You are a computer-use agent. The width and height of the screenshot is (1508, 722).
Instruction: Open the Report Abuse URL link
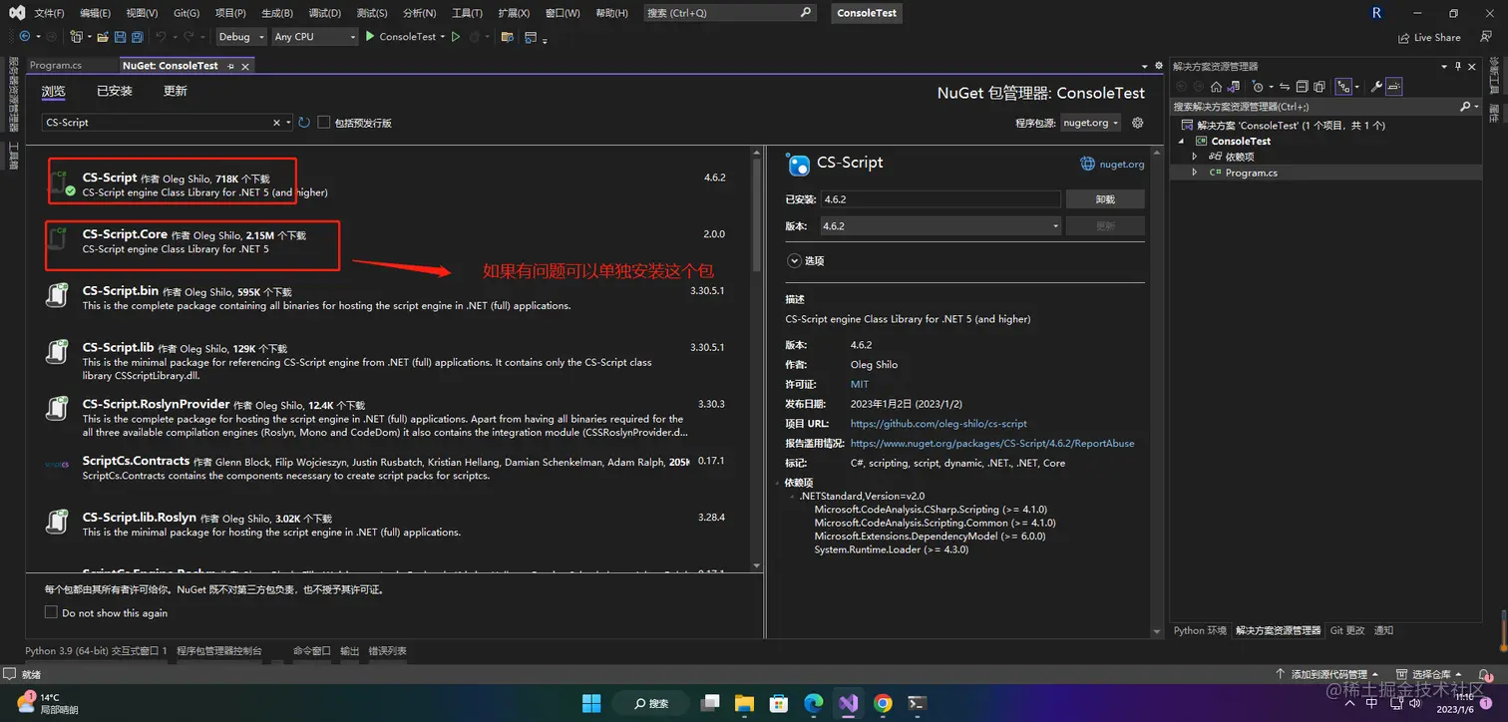pos(992,443)
